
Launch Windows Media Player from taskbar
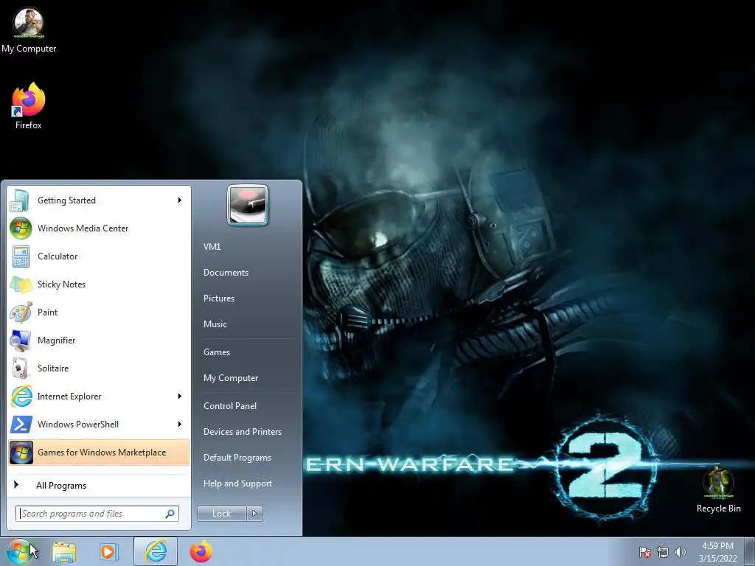(109, 552)
